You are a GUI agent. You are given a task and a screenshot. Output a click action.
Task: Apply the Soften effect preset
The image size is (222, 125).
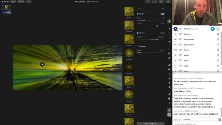[129, 39]
